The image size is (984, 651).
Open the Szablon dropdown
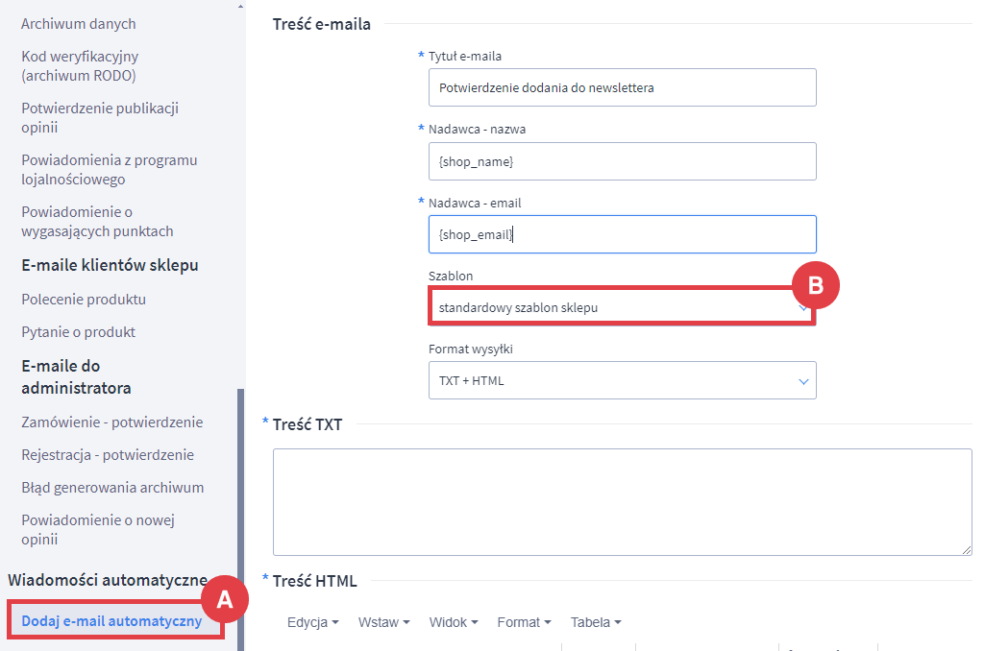621,308
